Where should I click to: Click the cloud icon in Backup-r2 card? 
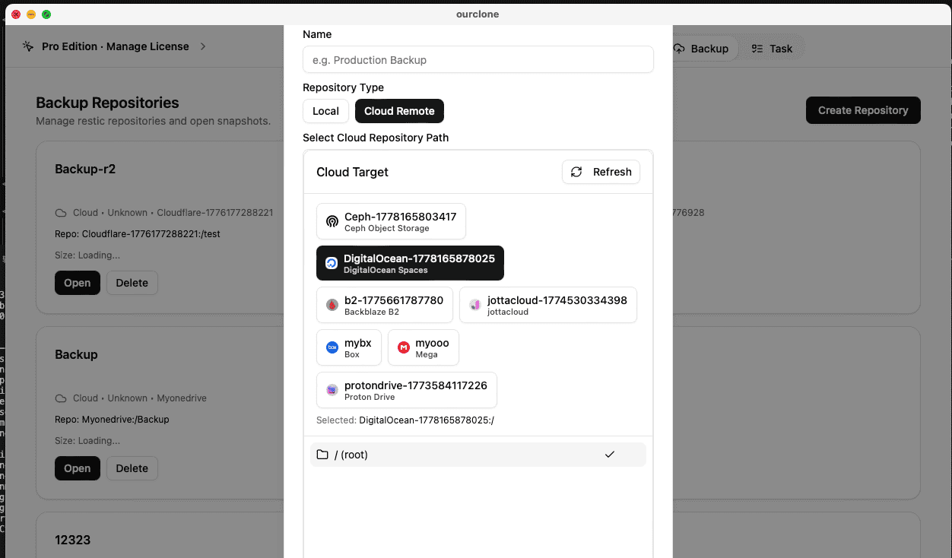click(61, 213)
